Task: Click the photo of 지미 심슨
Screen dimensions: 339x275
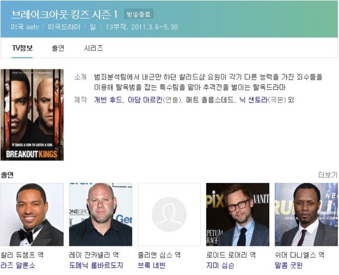Action: (238, 214)
